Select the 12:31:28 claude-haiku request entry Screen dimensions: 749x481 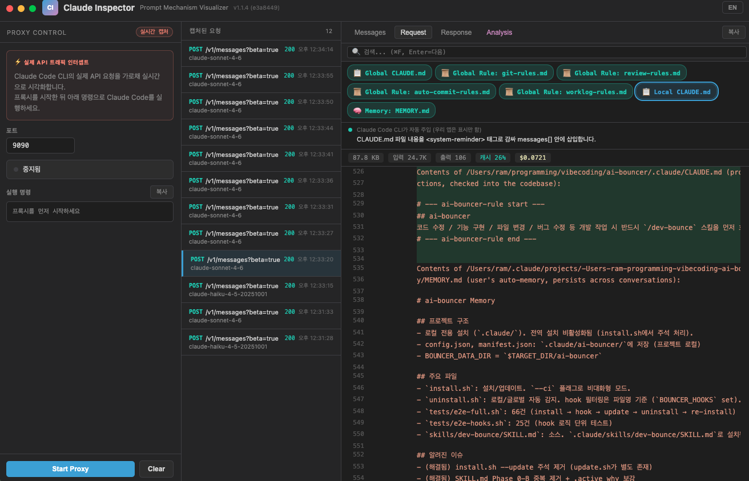[x=261, y=342]
